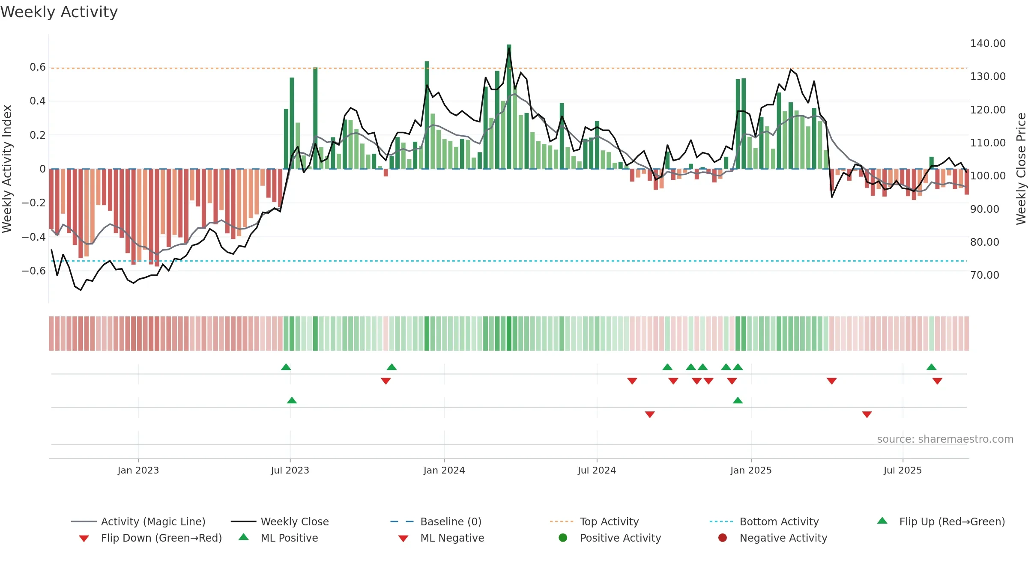The width and height of the screenshot is (1028, 578).
Task: Click the ML Negative legend red triangle
Action: point(403,539)
